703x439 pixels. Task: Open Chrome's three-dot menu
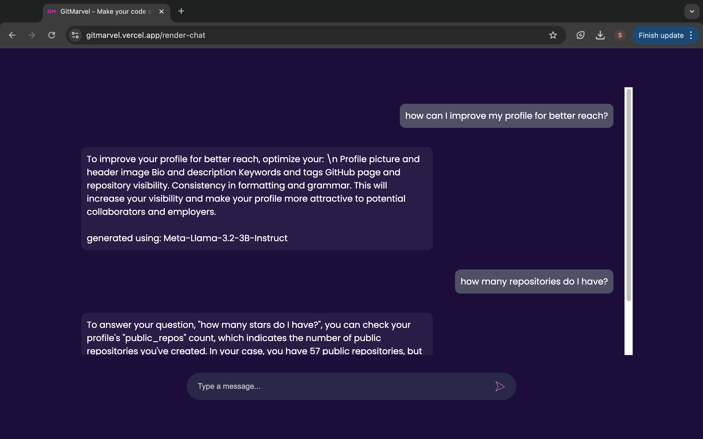[x=691, y=35]
